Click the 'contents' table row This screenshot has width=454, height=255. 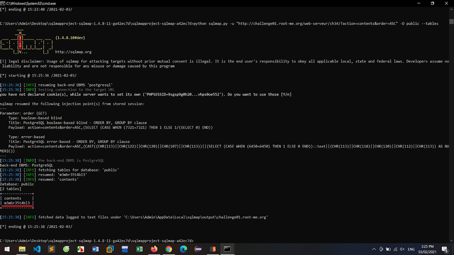(13, 198)
